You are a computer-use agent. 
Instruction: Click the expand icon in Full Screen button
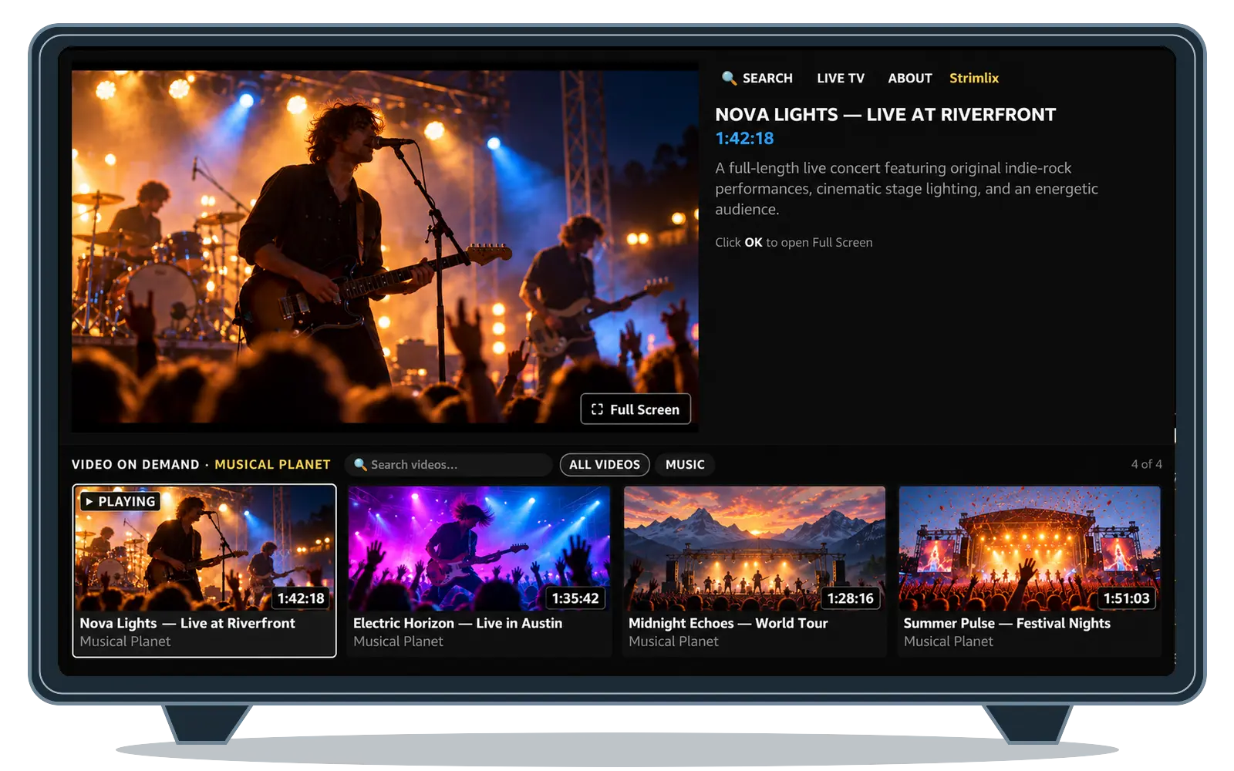[x=597, y=409]
